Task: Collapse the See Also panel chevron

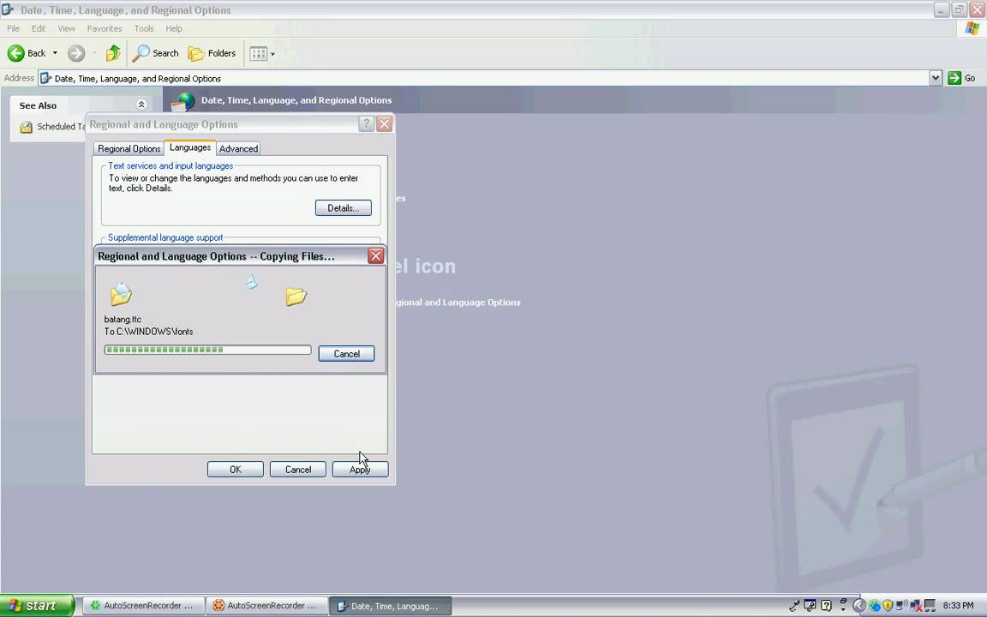Action: click(141, 105)
